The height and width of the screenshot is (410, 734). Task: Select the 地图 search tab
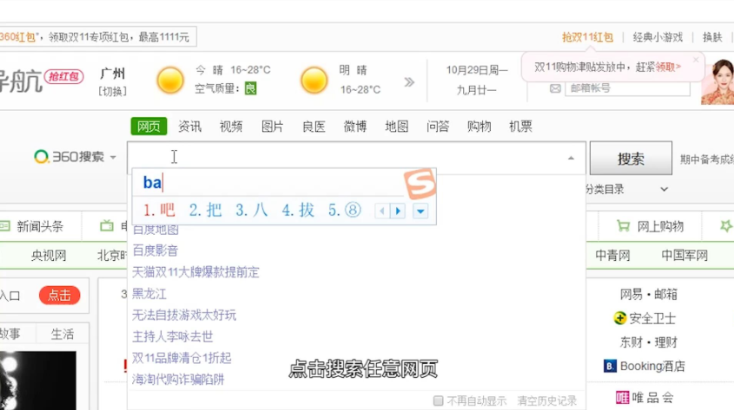(396, 127)
